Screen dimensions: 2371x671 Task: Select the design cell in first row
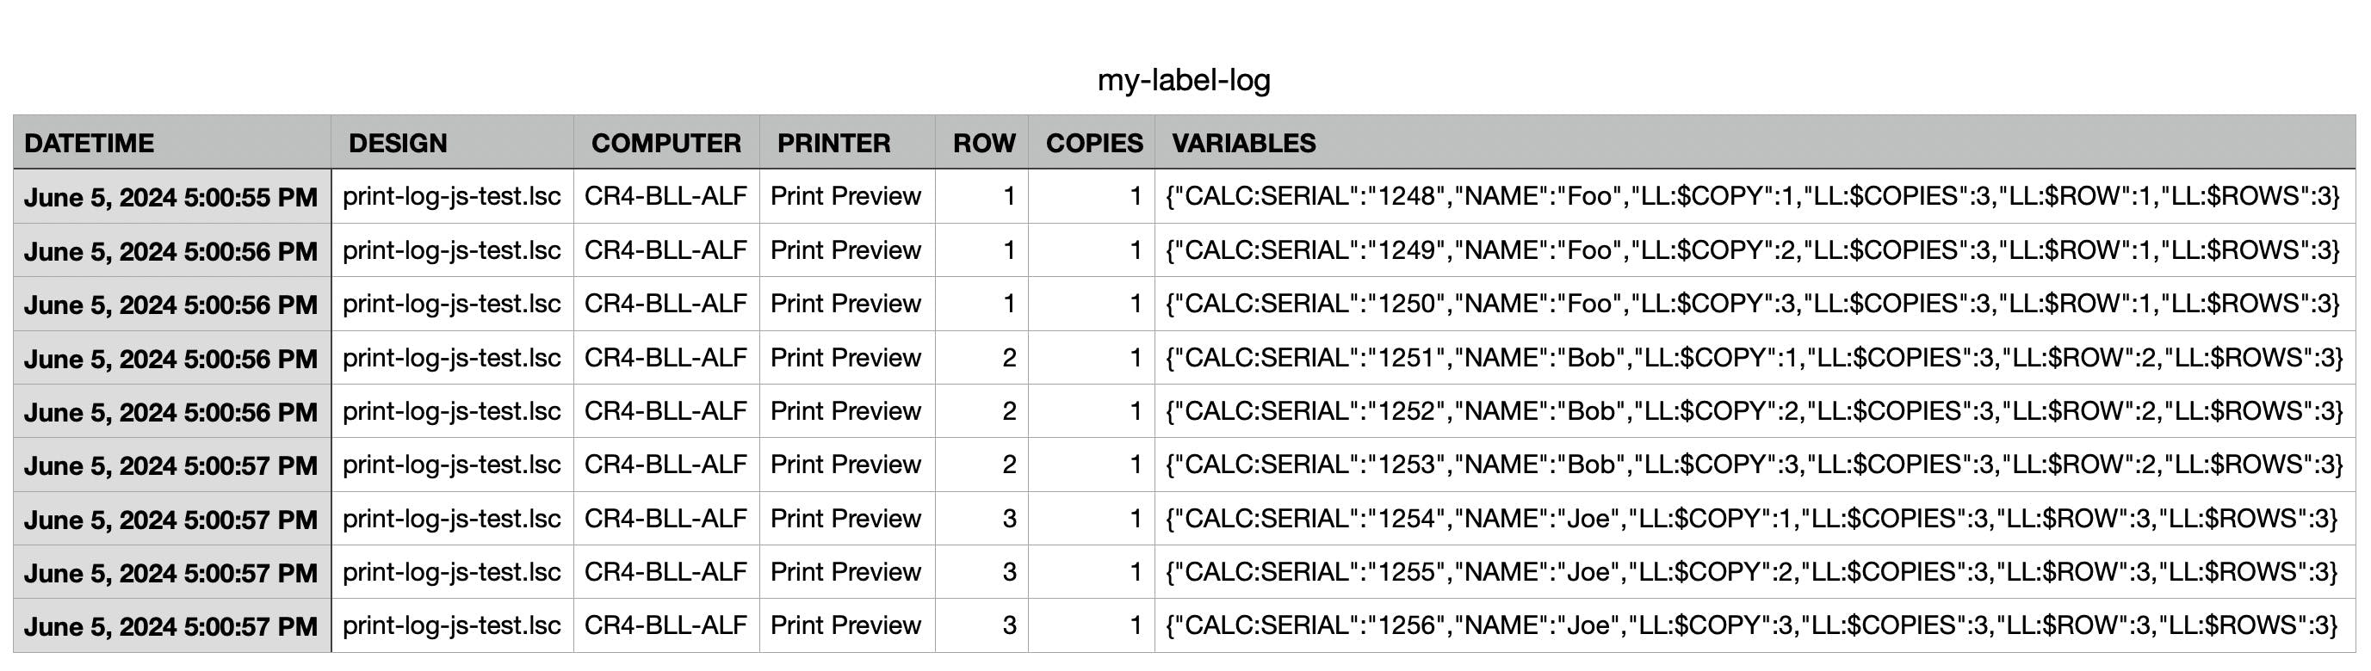(x=451, y=197)
